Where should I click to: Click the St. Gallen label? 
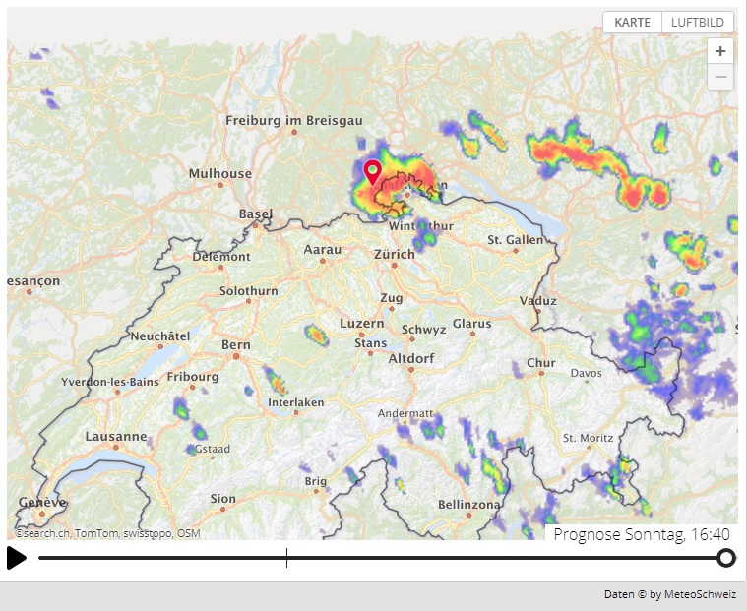tap(515, 240)
